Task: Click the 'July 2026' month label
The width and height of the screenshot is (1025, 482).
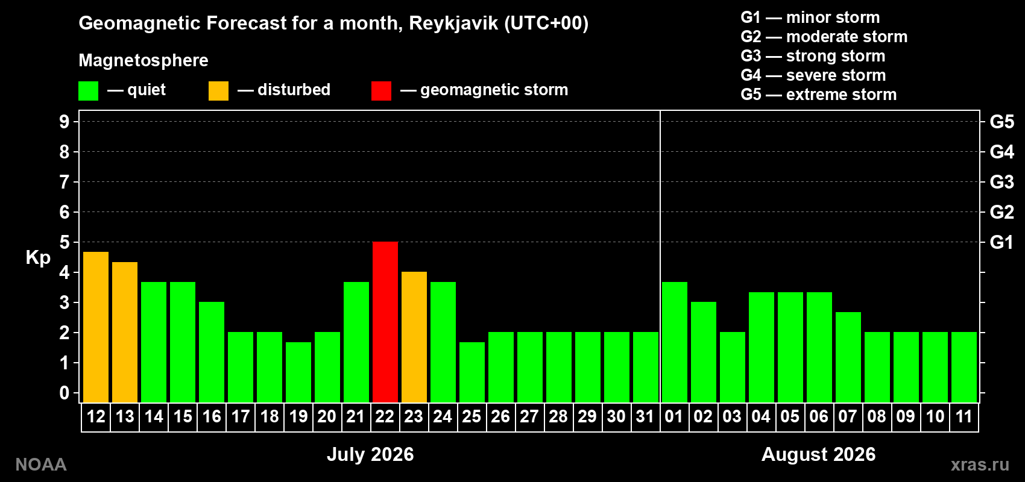Action: coord(370,454)
